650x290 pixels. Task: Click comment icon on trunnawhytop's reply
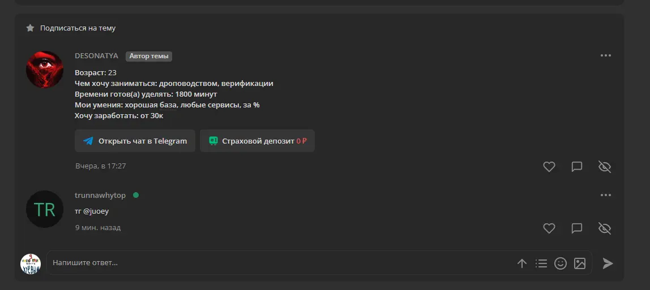pyautogui.click(x=576, y=228)
